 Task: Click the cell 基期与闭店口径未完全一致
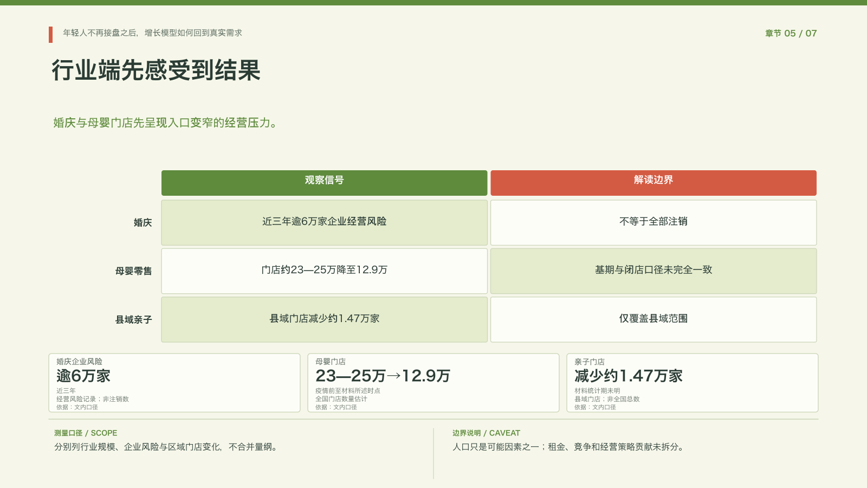(x=654, y=271)
